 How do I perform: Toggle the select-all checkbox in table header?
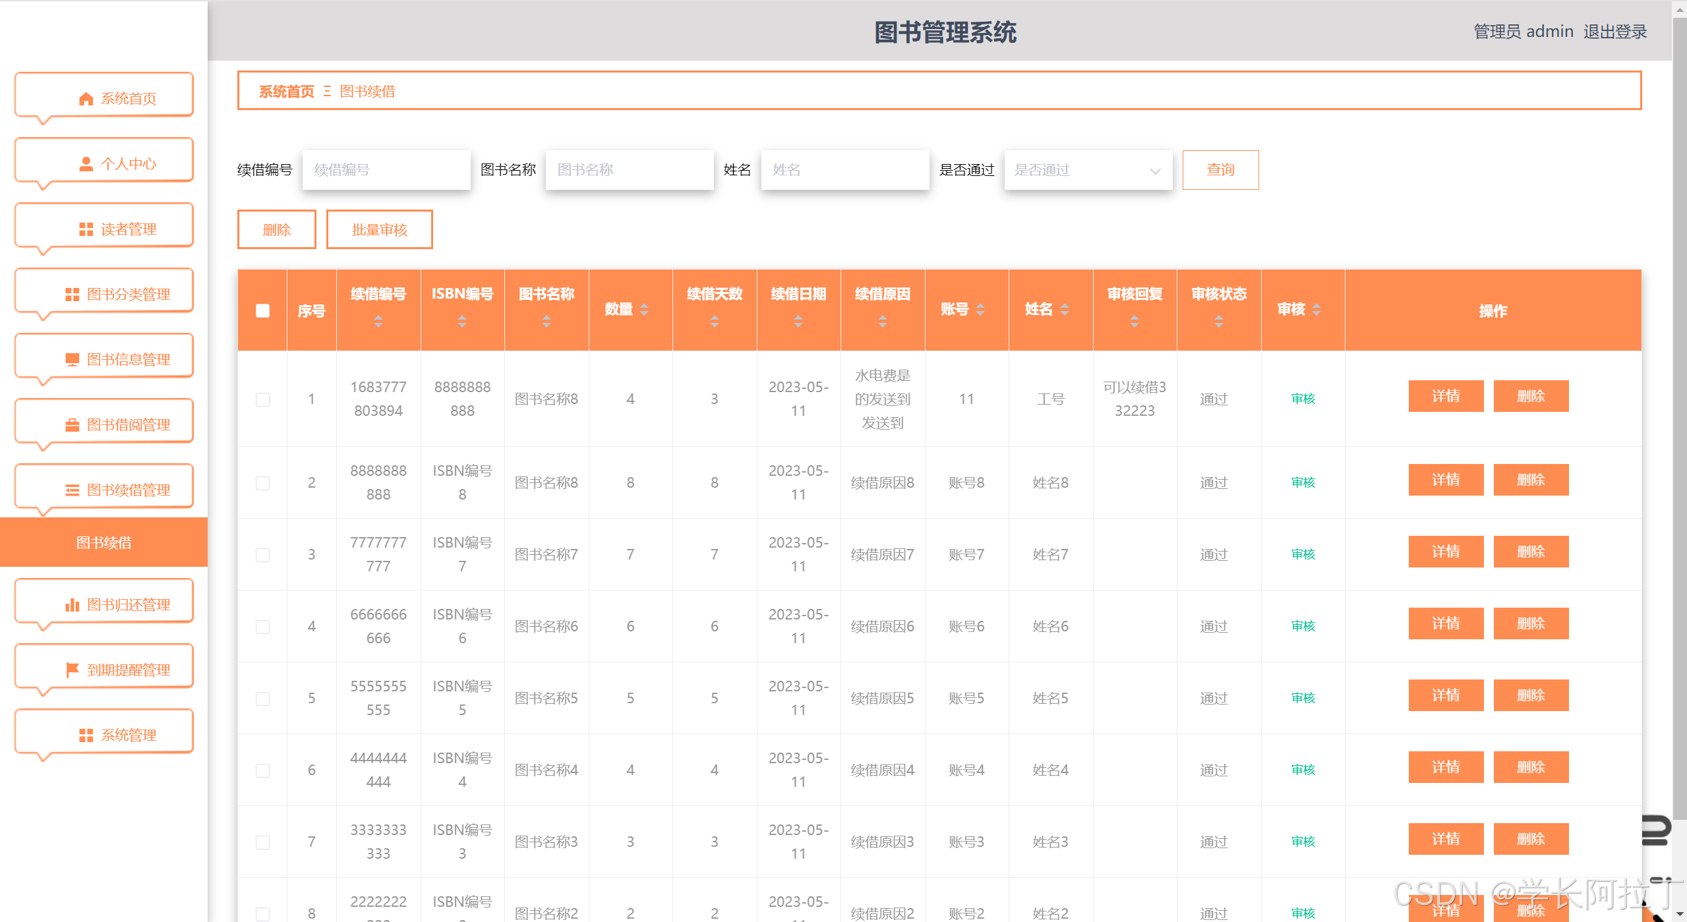pos(262,309)
